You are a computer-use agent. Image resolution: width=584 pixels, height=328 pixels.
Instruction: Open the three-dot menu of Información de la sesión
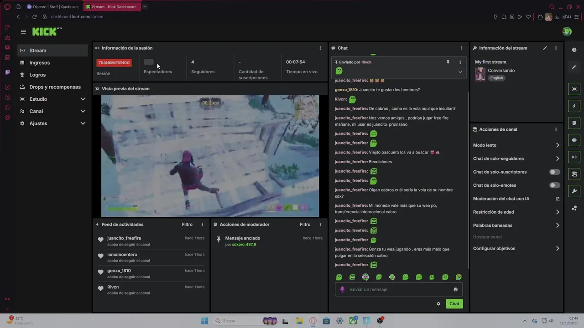(320, 48)
